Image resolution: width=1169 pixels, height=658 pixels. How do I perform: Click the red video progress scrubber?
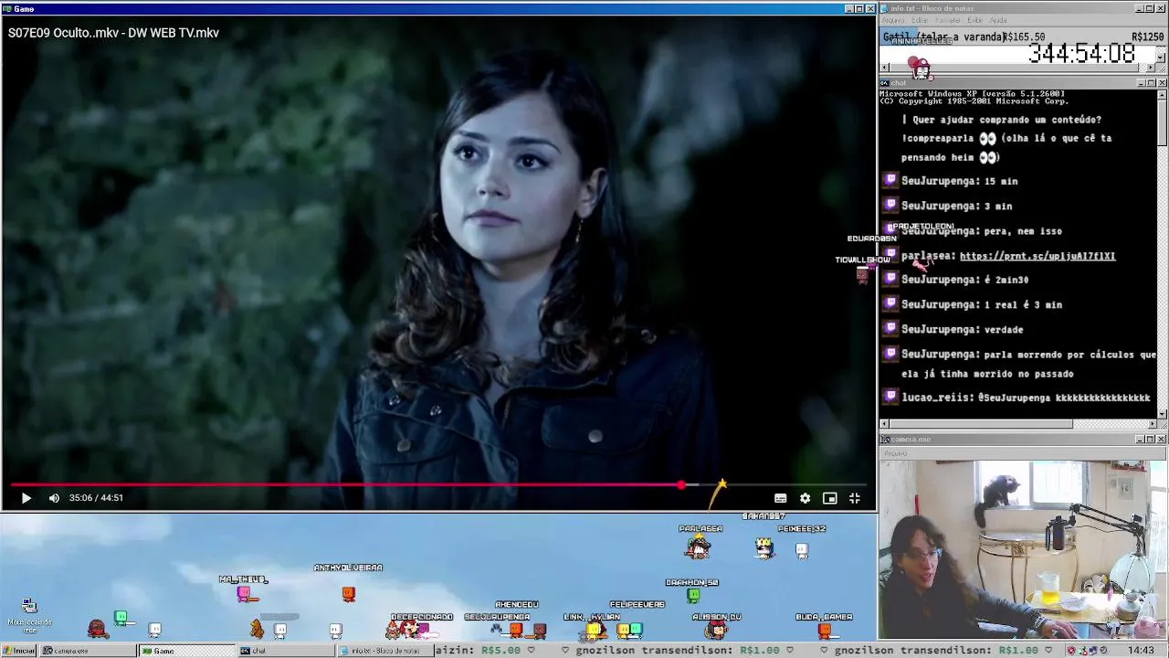click(681, 485)
